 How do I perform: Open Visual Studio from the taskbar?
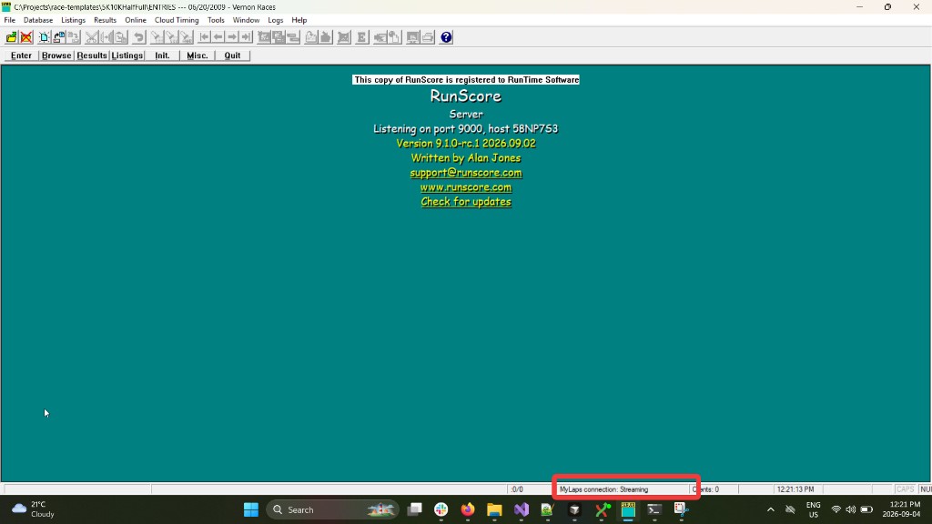(x=522, y=509)
